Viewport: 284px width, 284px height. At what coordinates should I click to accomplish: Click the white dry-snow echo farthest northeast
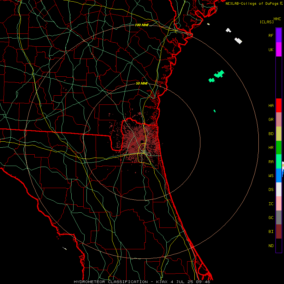tap(238, 41)
